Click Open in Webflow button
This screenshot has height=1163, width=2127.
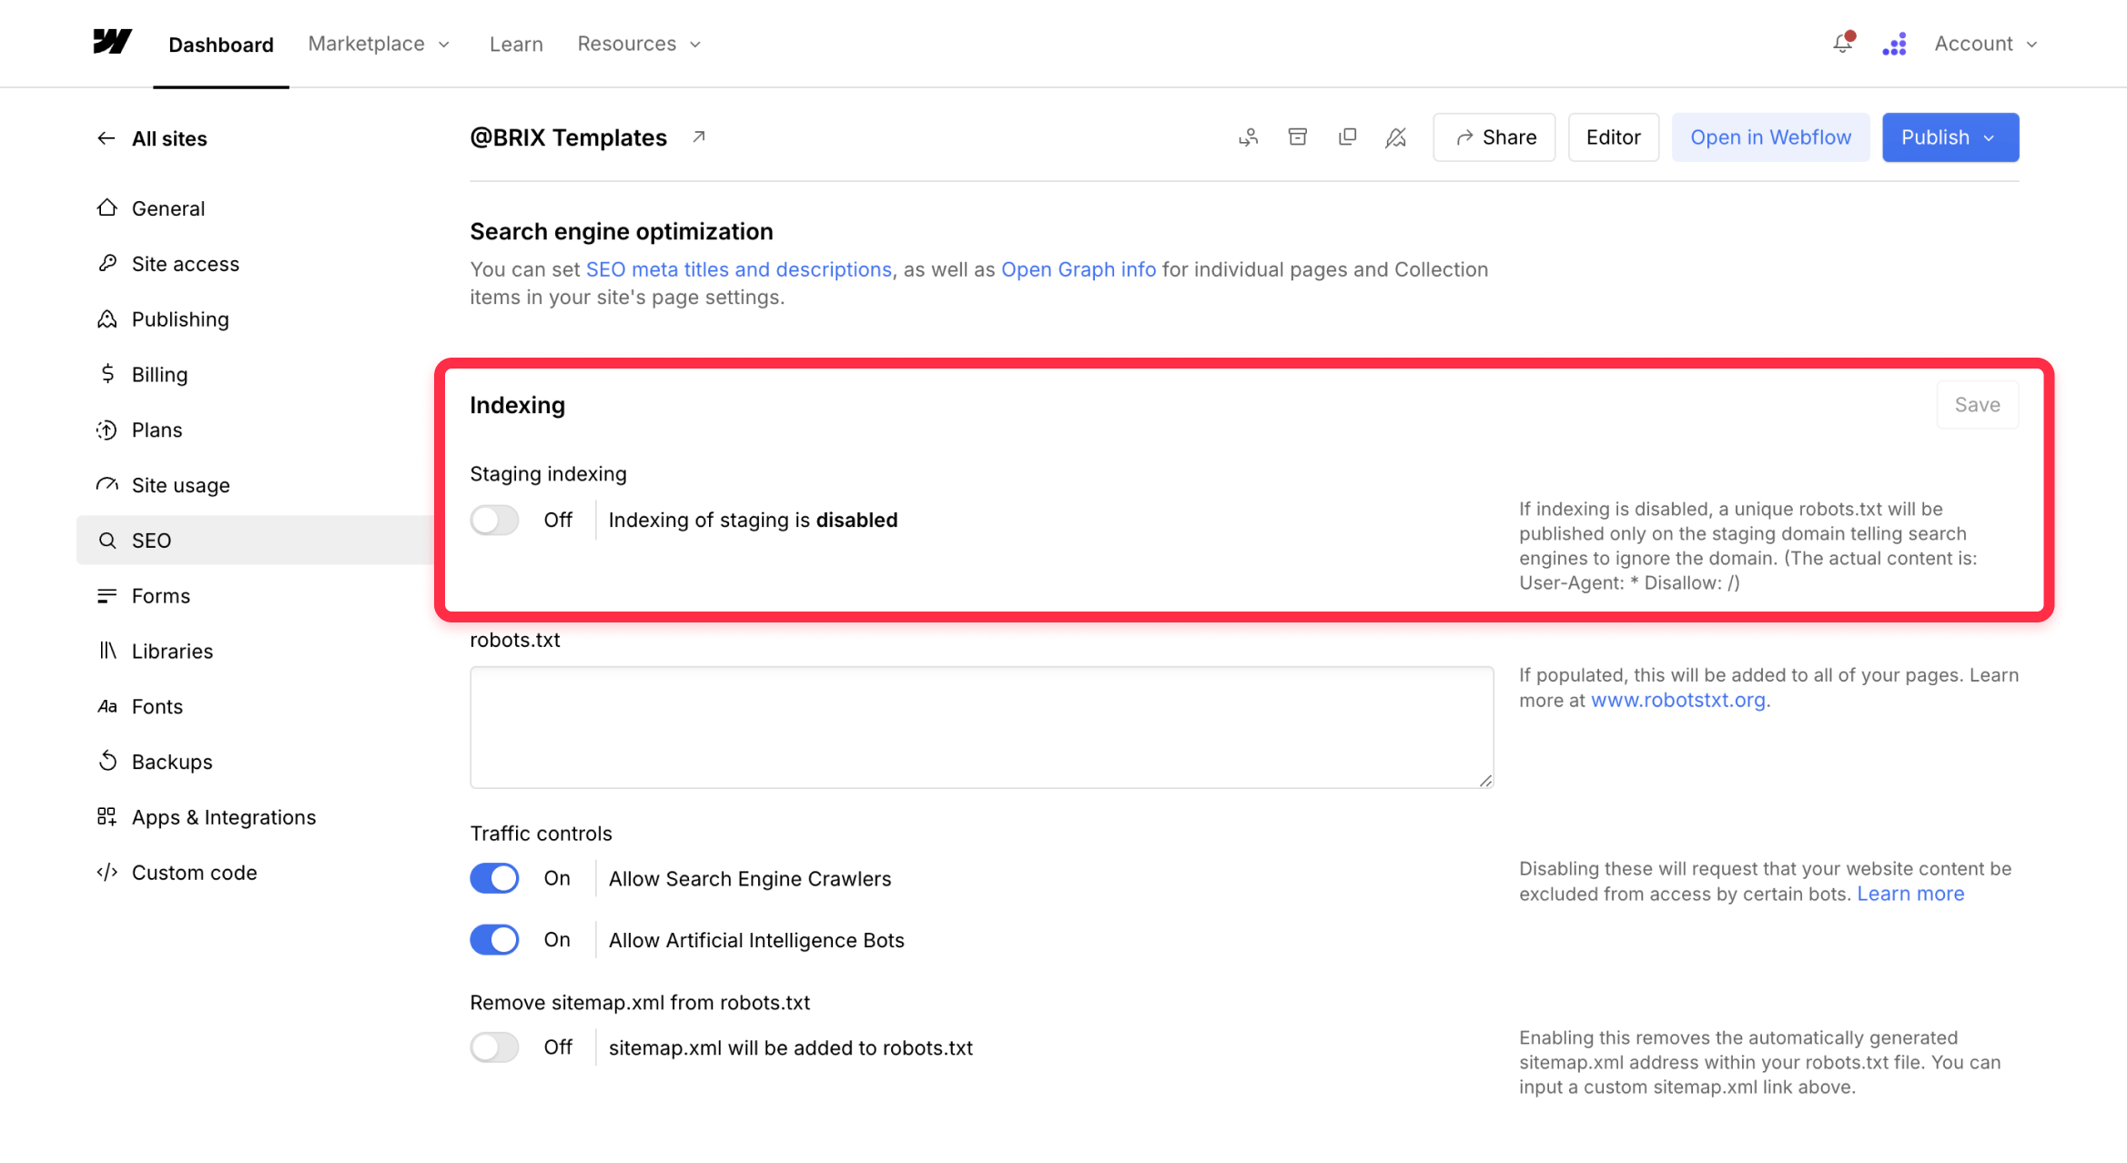click(1770, 137)
